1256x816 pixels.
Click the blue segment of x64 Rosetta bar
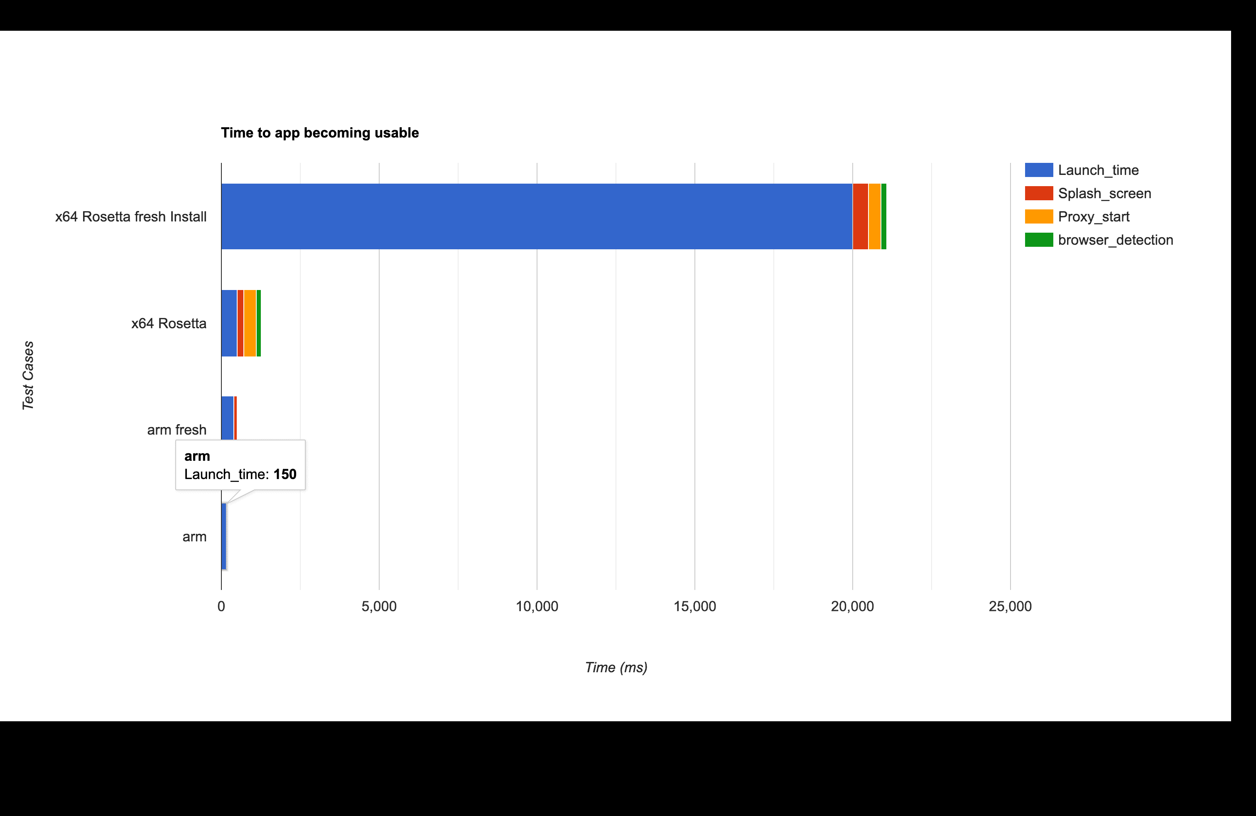229,323
